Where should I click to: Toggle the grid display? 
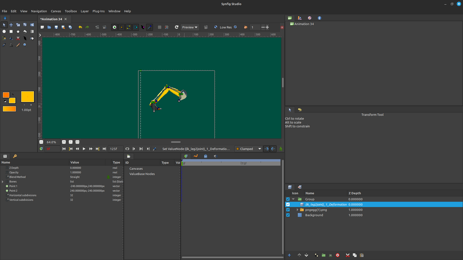point(159,27)
